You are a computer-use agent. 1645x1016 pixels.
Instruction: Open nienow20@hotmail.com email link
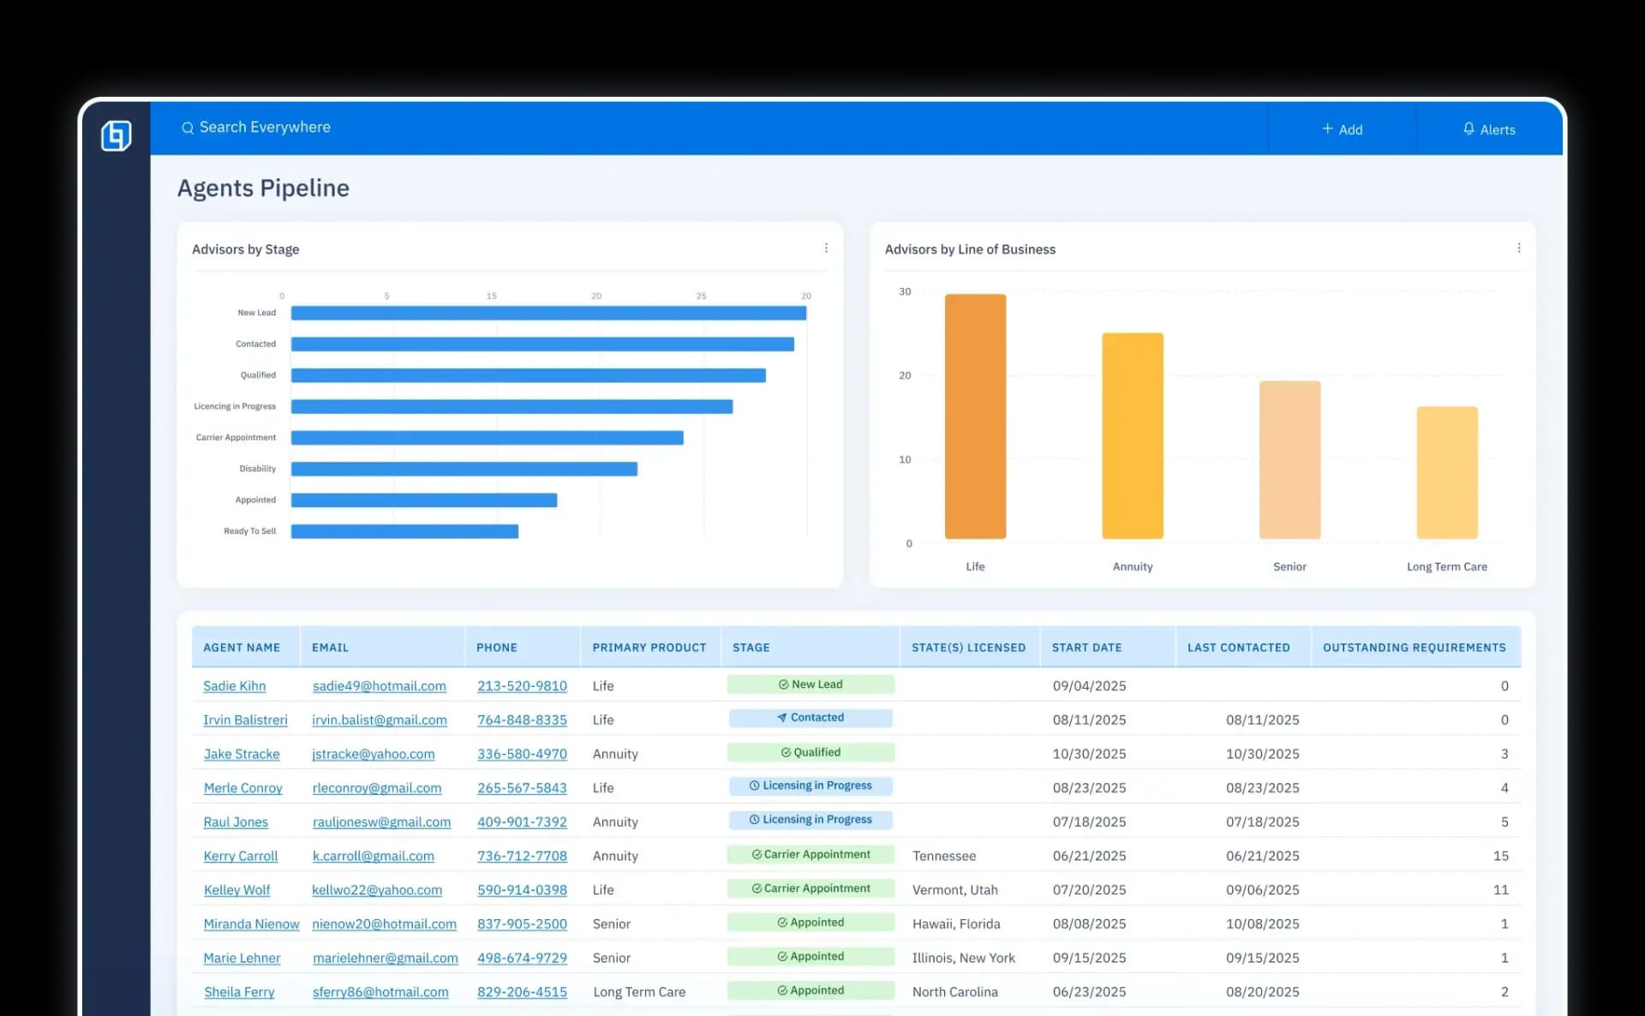[384, 923]
